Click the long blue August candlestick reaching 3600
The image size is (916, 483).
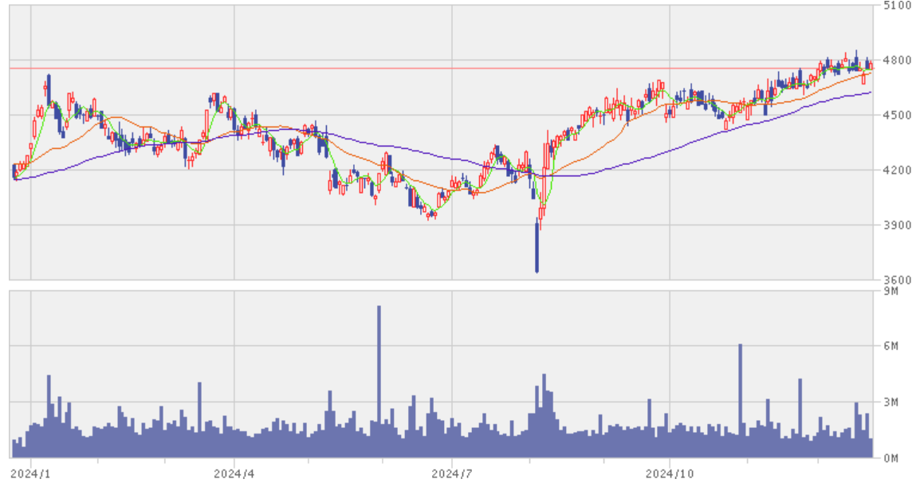point(537,245)
